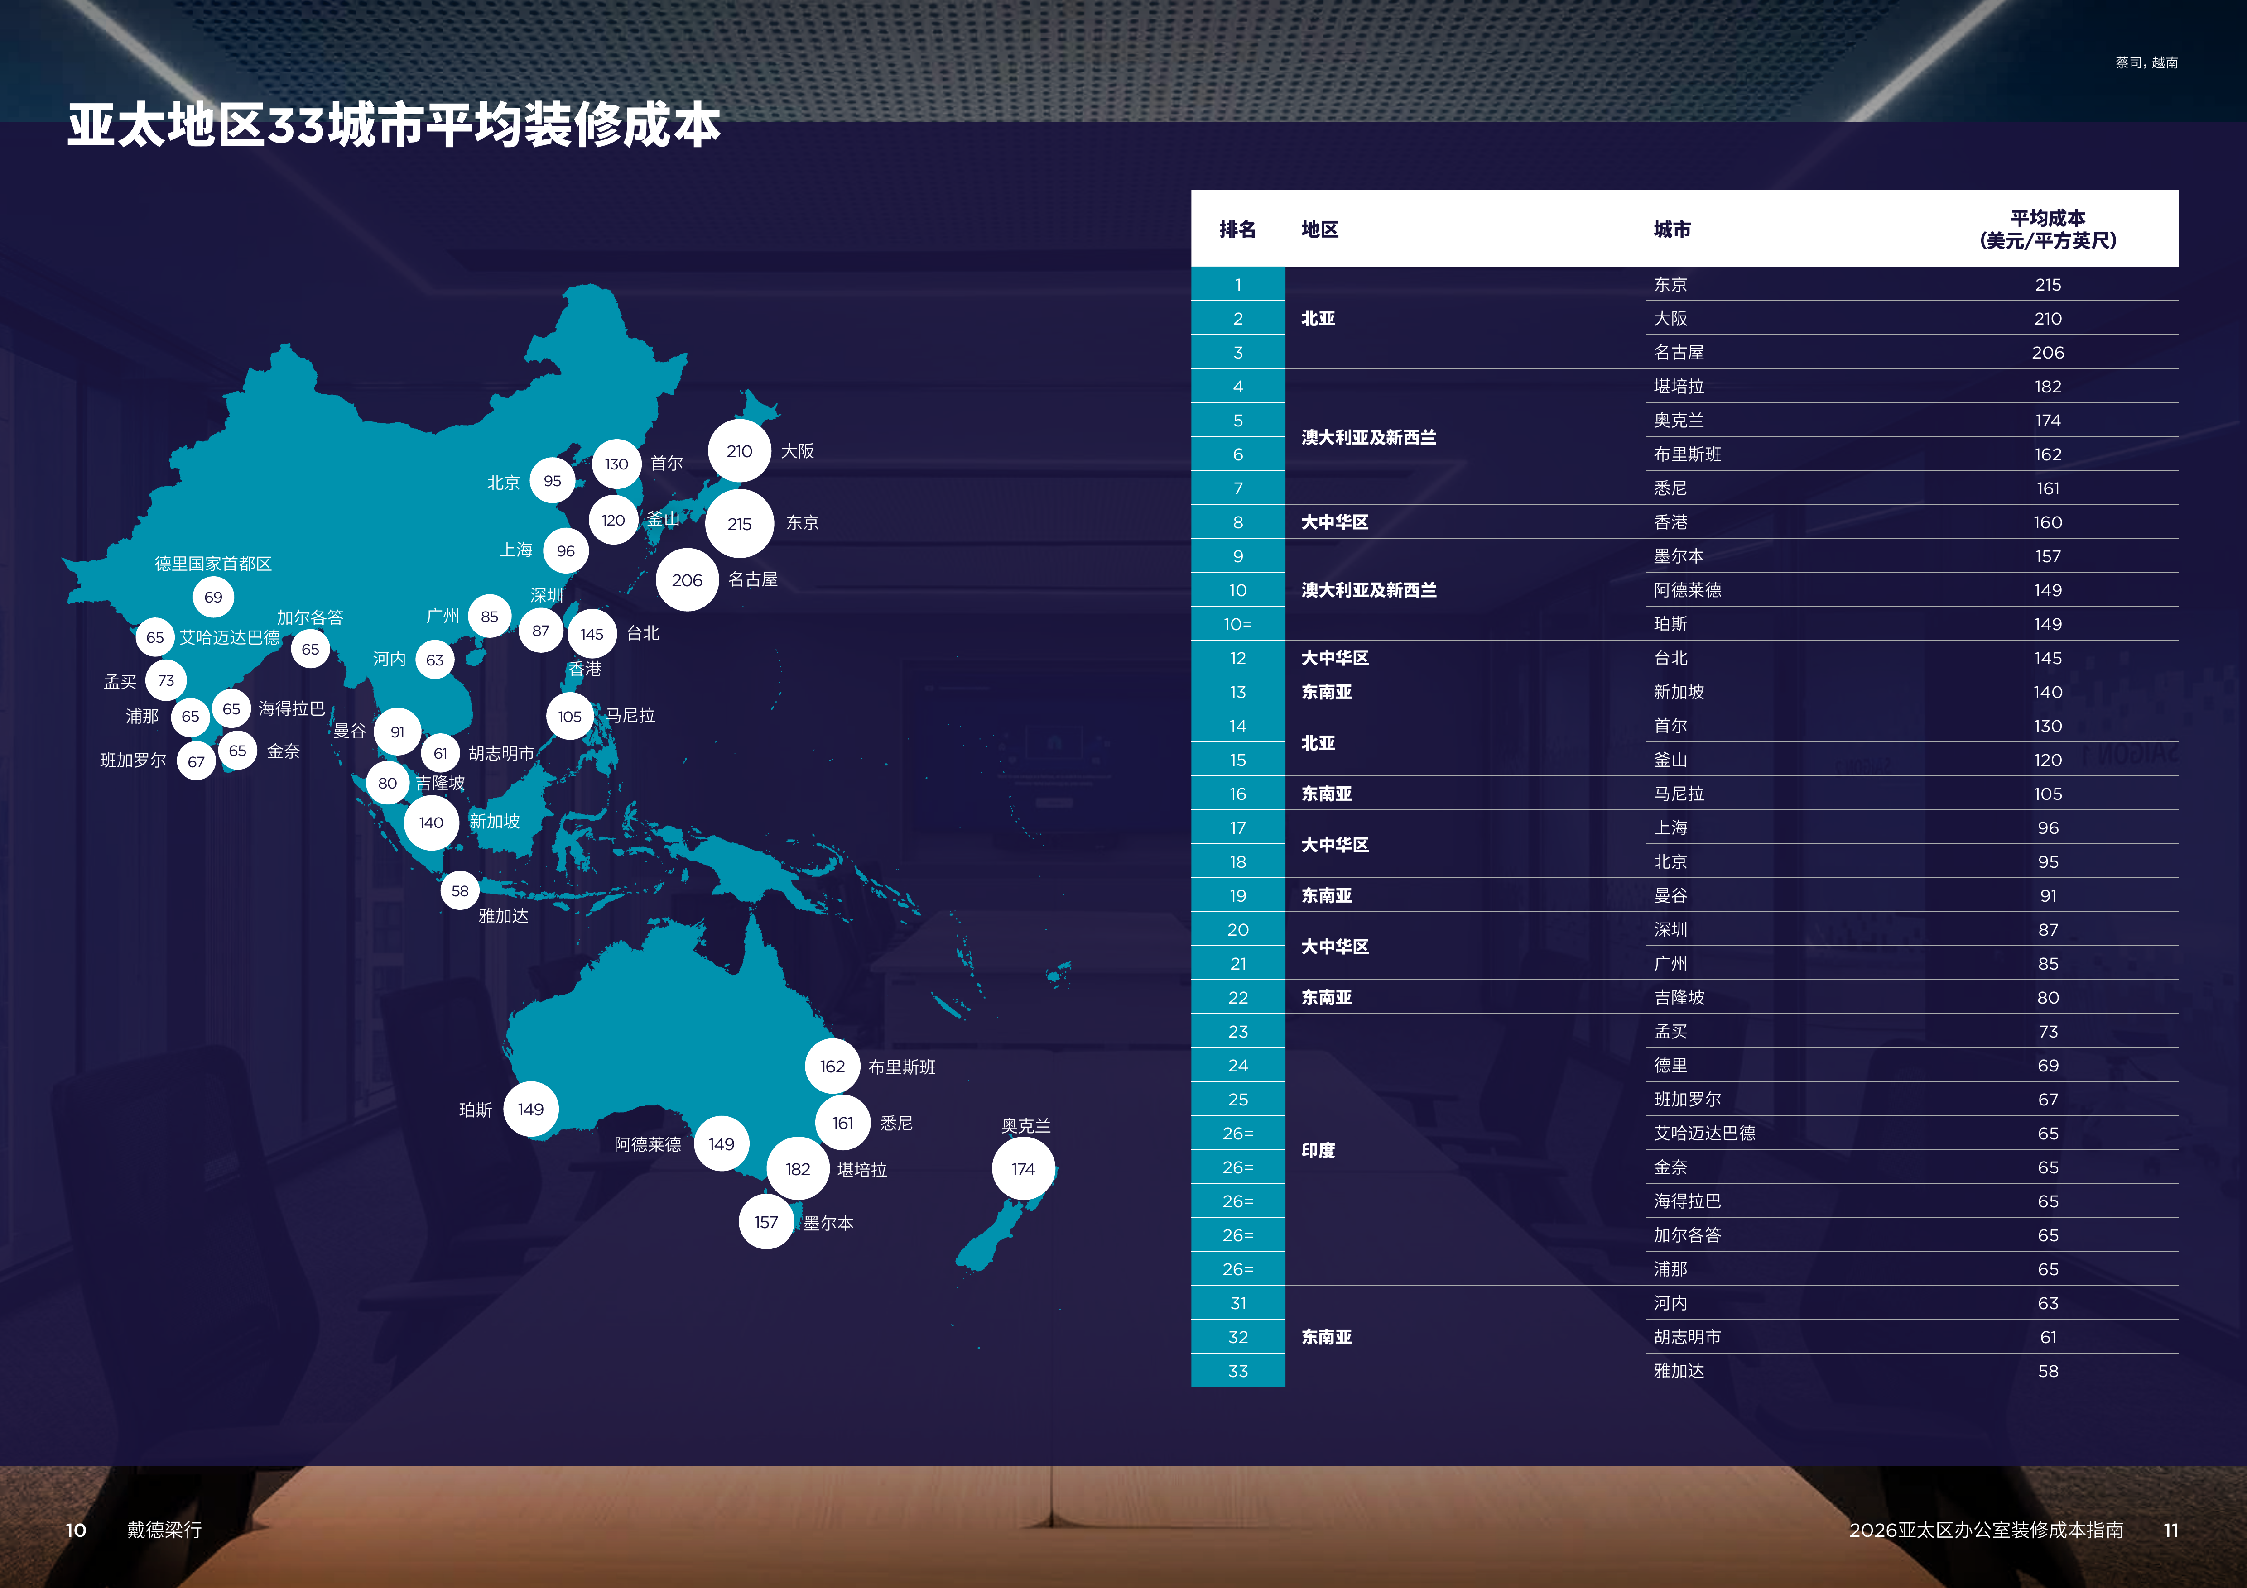2247x1588 pixels.
Task: Click the cost value 160 in table
Action: point(2047,522)
